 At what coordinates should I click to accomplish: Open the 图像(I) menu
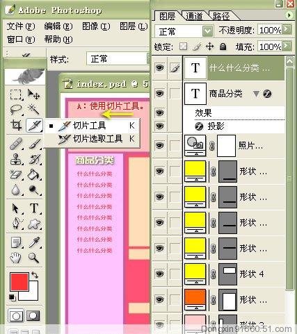click(96, 26)
